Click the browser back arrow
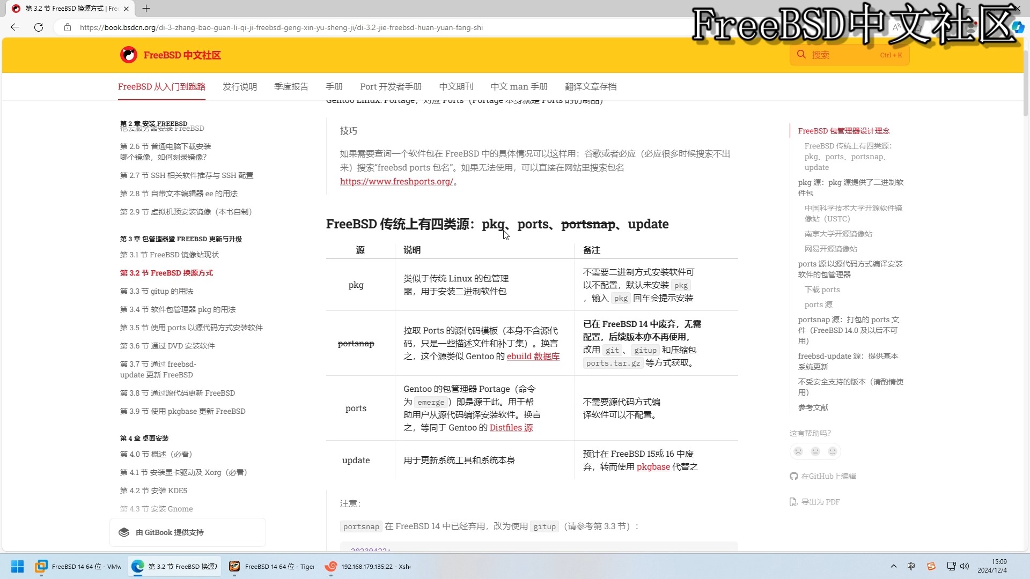Screen dimensions: 1030x579 pyautogui.click(x=15, y=27)
